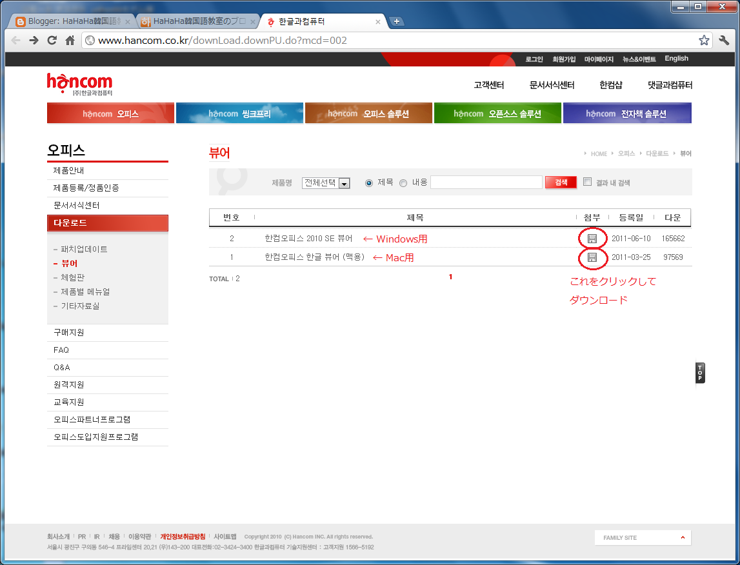Go to the browser Home page
The image size is (740, 565).
pyautogui.click(x=70, y=41)
